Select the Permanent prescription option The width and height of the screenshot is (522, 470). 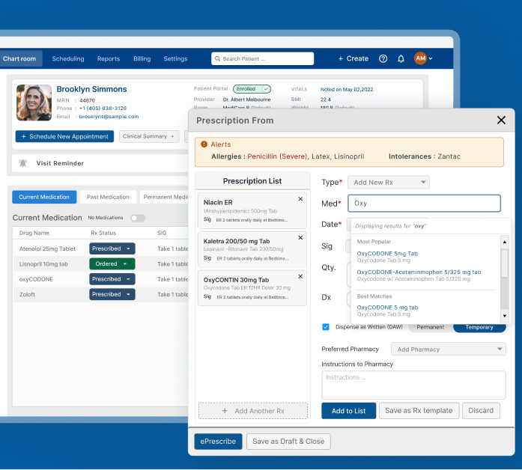pyautogui.click(x=430, y=327)
